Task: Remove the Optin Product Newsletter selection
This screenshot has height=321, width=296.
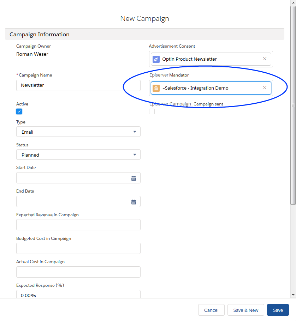Action: (x=265, y=59)
